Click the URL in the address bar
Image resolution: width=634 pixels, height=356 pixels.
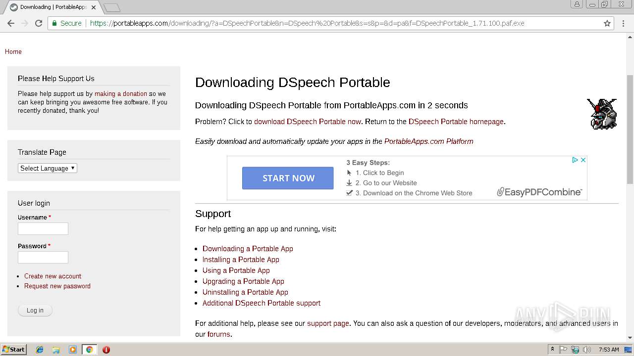tap(307, 23)
